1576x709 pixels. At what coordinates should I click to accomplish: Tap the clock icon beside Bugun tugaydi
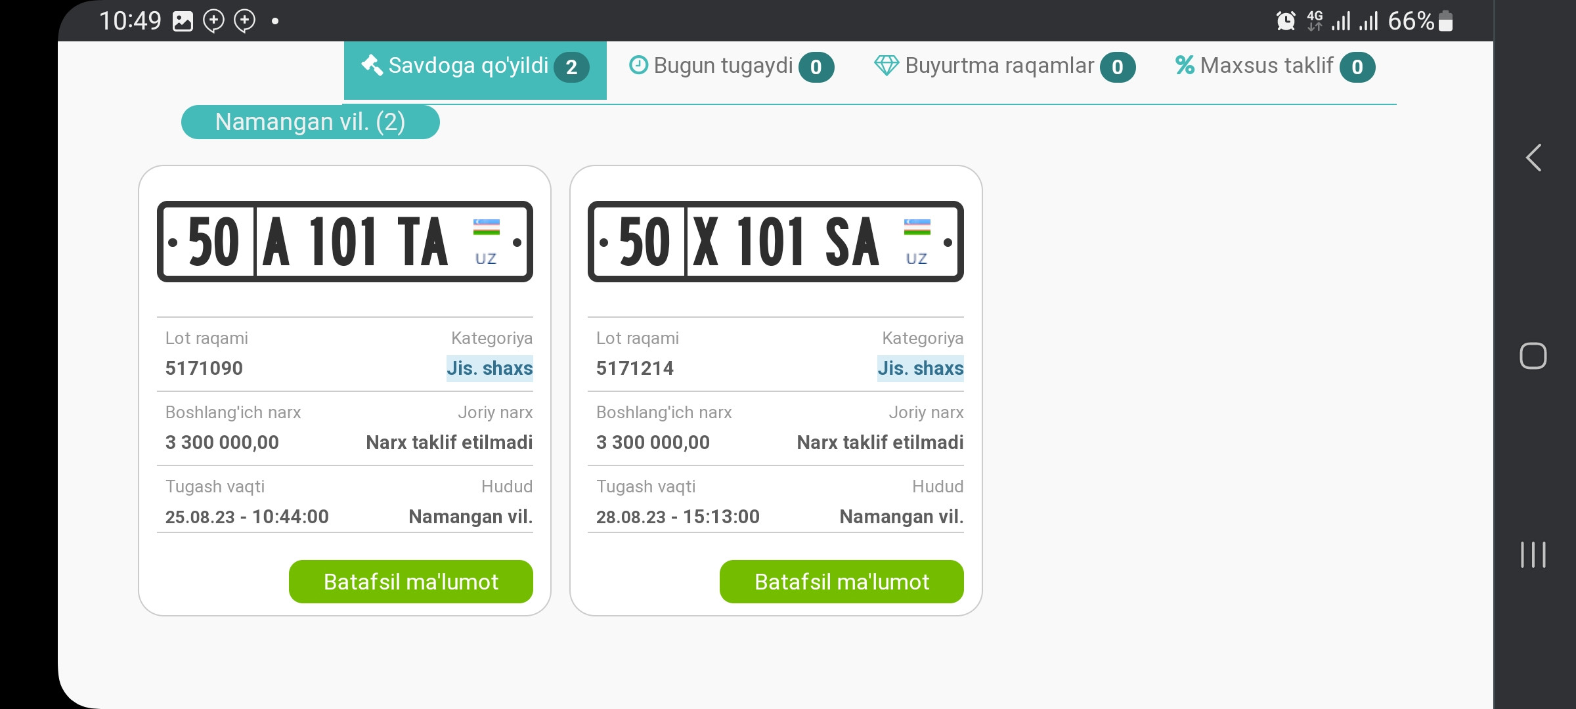[638, 65]
